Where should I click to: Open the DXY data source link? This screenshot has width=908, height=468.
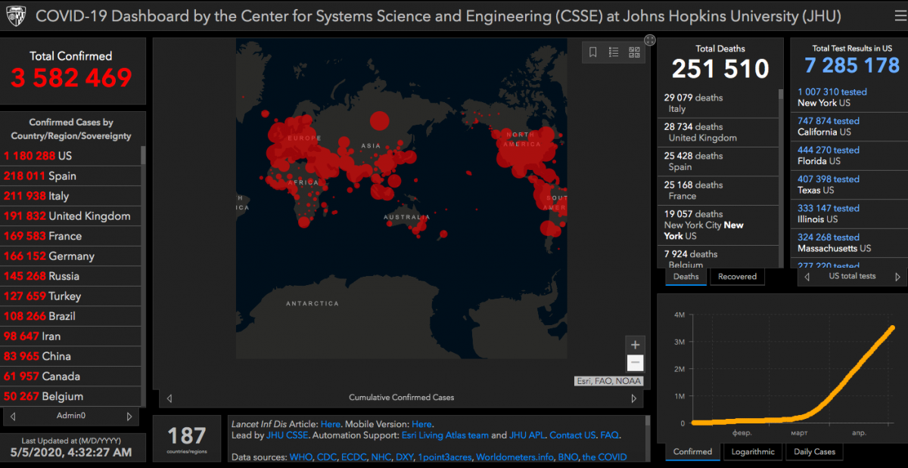tap(405, 457)
